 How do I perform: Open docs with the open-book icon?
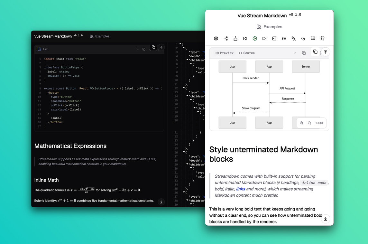click(x=313, y=39)
